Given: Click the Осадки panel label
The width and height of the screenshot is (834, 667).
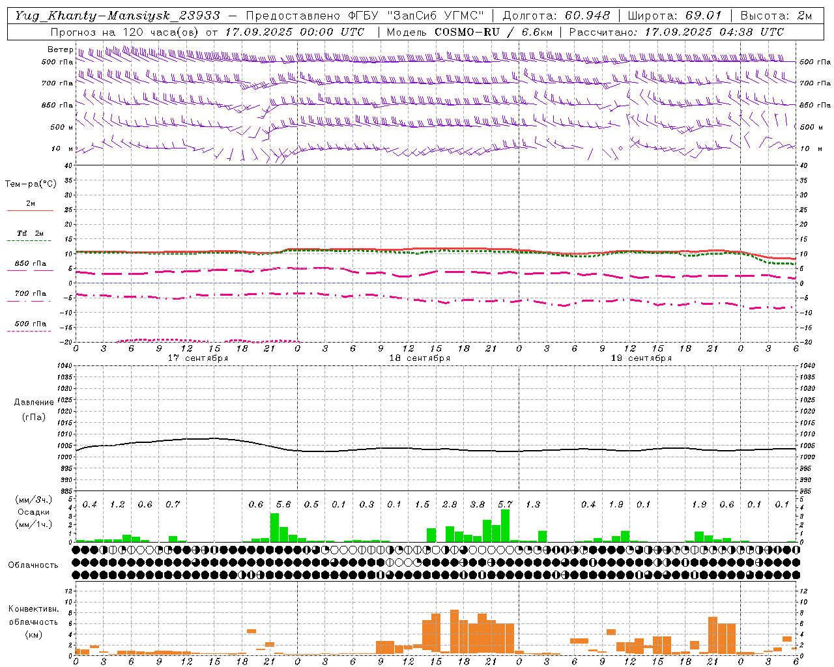Looking at the screenshot, I should [x=34, y=512].
